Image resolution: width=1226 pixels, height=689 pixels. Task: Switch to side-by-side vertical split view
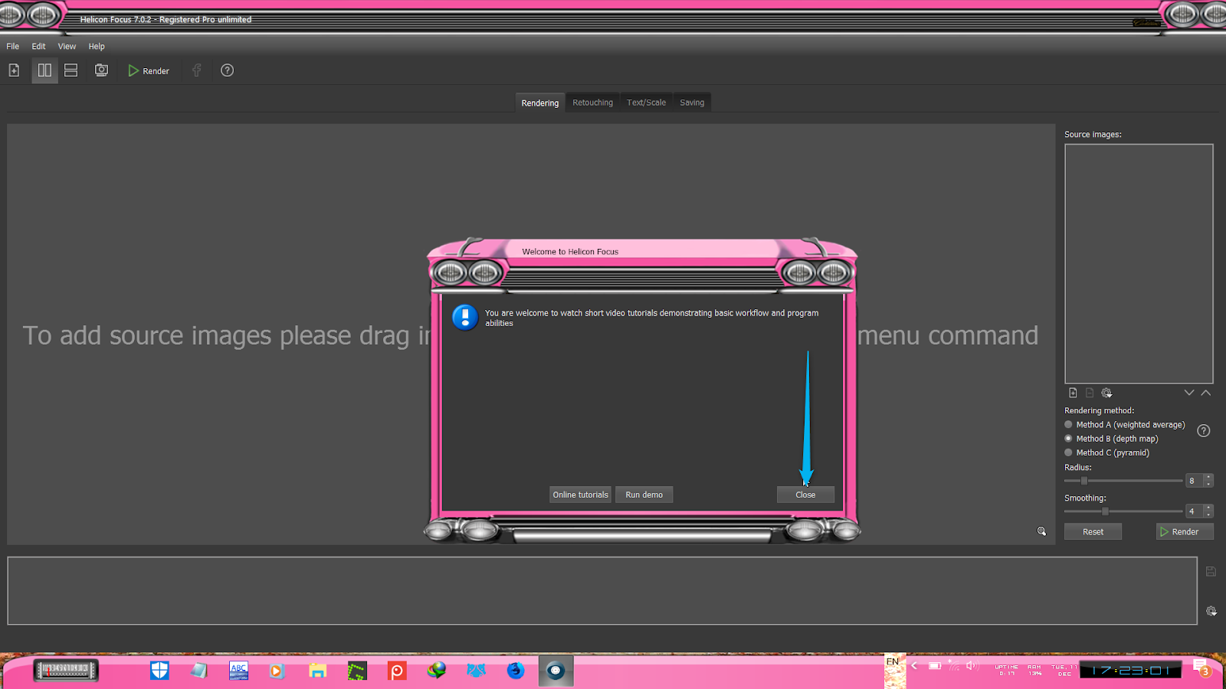coord(44,70)
